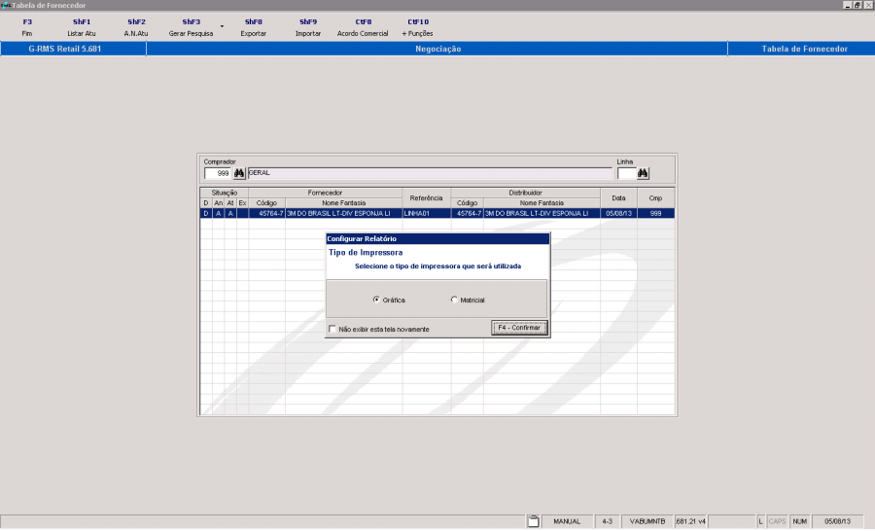Check Não exibir esta tela novamente
This screenshot has width=875, height=531.
tap(332, 329)
